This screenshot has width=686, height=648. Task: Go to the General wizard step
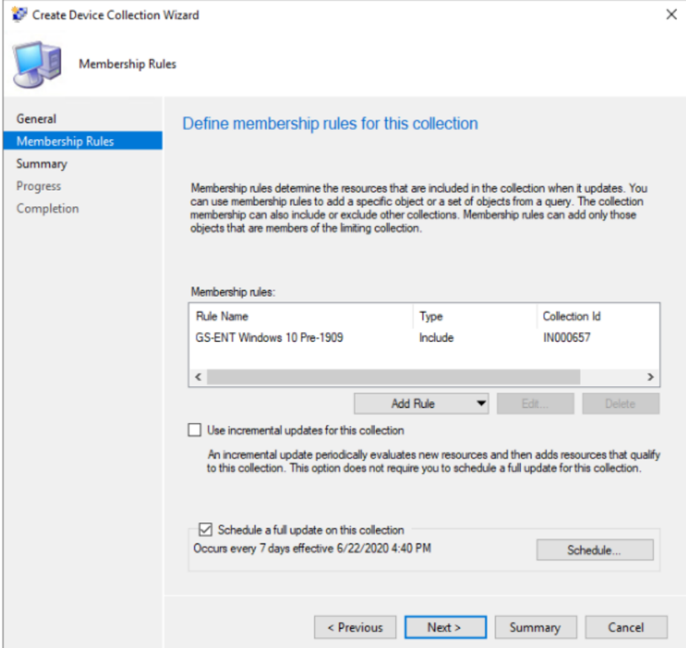tap(36, 119)
